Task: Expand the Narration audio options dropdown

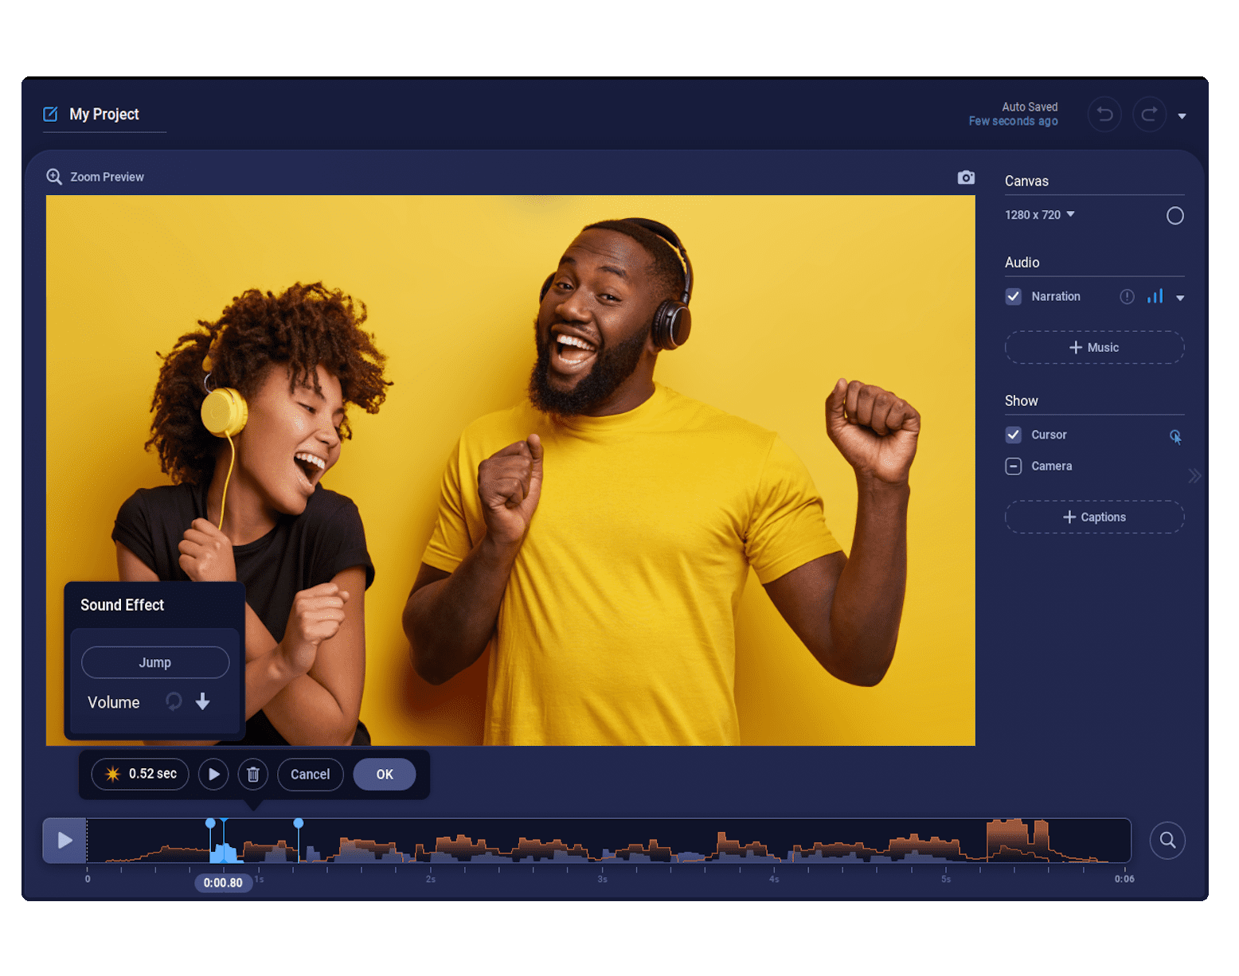Action: point(1181,296)
